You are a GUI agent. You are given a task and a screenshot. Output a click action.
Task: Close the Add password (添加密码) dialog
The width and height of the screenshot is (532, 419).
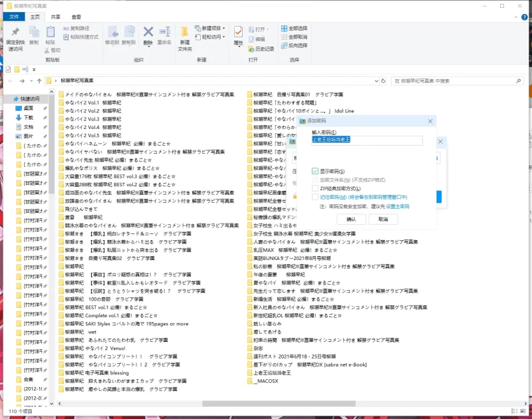point(430,121)
